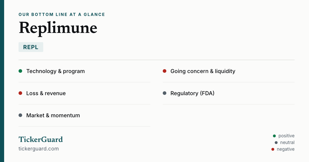This screenshot has height=162, width=309.
Task: Select the Going concern & liquidity label
Action: pos(203,71)
